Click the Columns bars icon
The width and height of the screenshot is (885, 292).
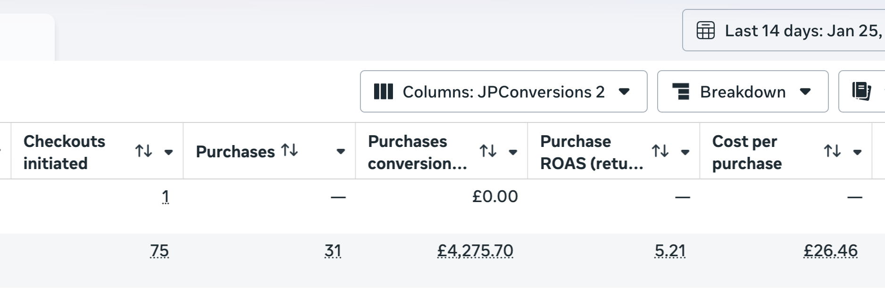coord(383,91)
